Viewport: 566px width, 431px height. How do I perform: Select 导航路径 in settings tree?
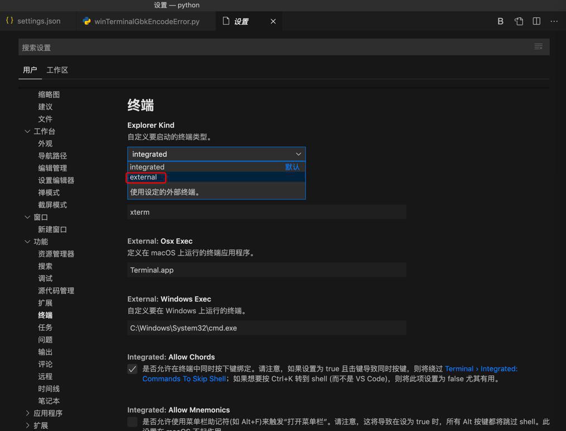52,156
